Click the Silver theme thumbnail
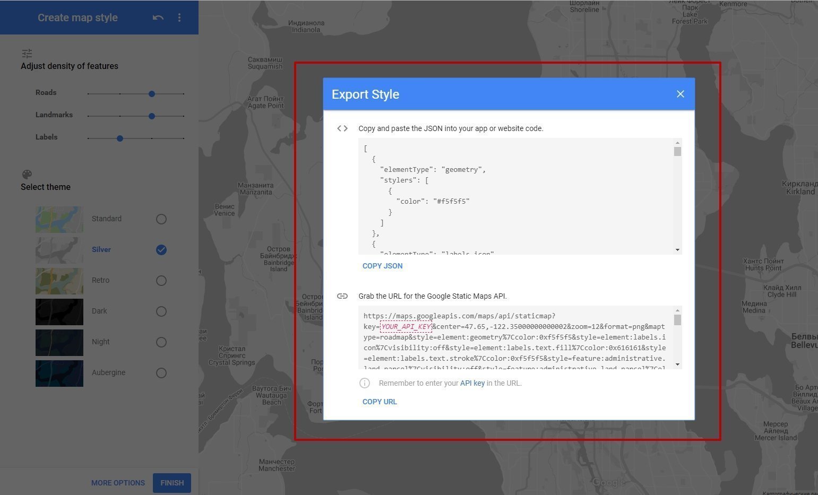Viewport: 818px width, 495px height. point(59,250)
